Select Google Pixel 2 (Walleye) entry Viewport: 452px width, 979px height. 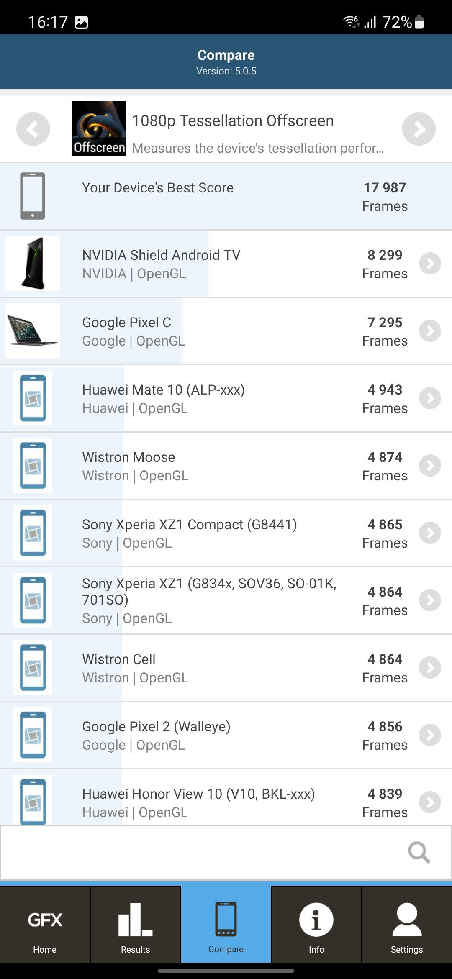(156, 735)
